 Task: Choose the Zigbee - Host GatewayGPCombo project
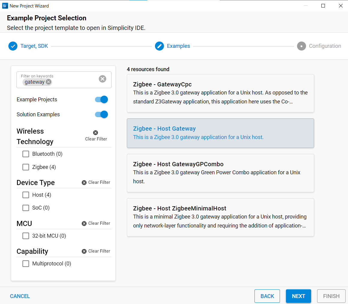click(x=220, y=173)
